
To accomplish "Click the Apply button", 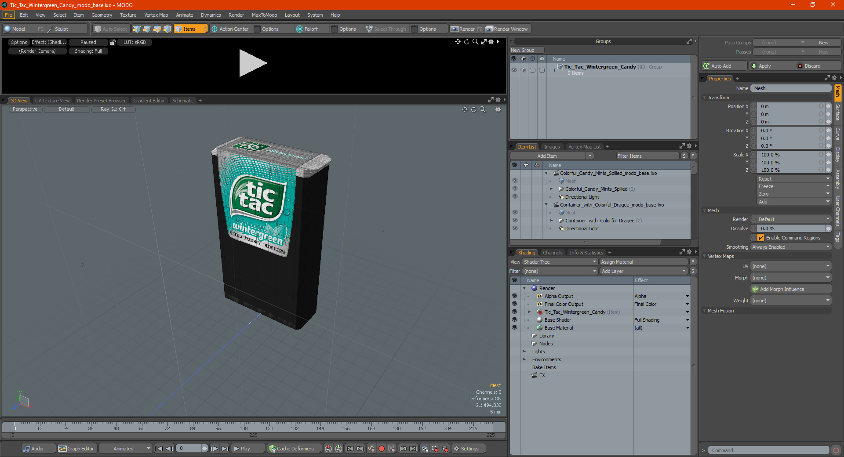I will 771,66.
